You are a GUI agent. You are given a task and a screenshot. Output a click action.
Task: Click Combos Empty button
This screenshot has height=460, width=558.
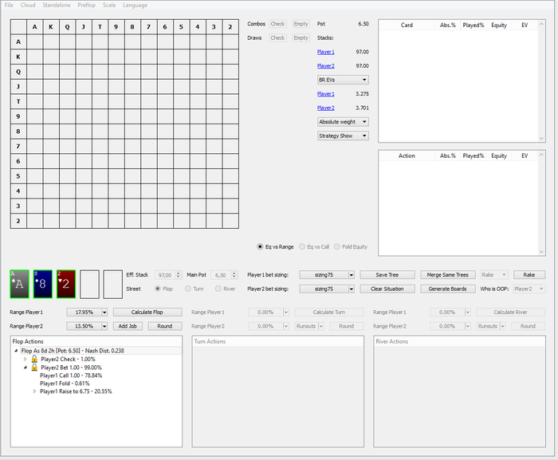[301, 24]
